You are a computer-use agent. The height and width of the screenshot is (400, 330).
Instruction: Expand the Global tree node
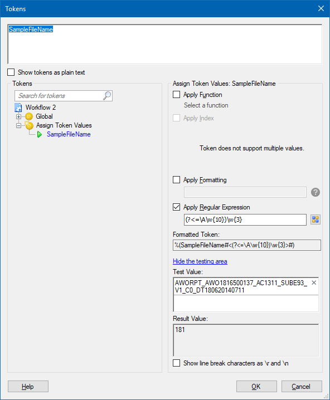[x=18, y=116]
